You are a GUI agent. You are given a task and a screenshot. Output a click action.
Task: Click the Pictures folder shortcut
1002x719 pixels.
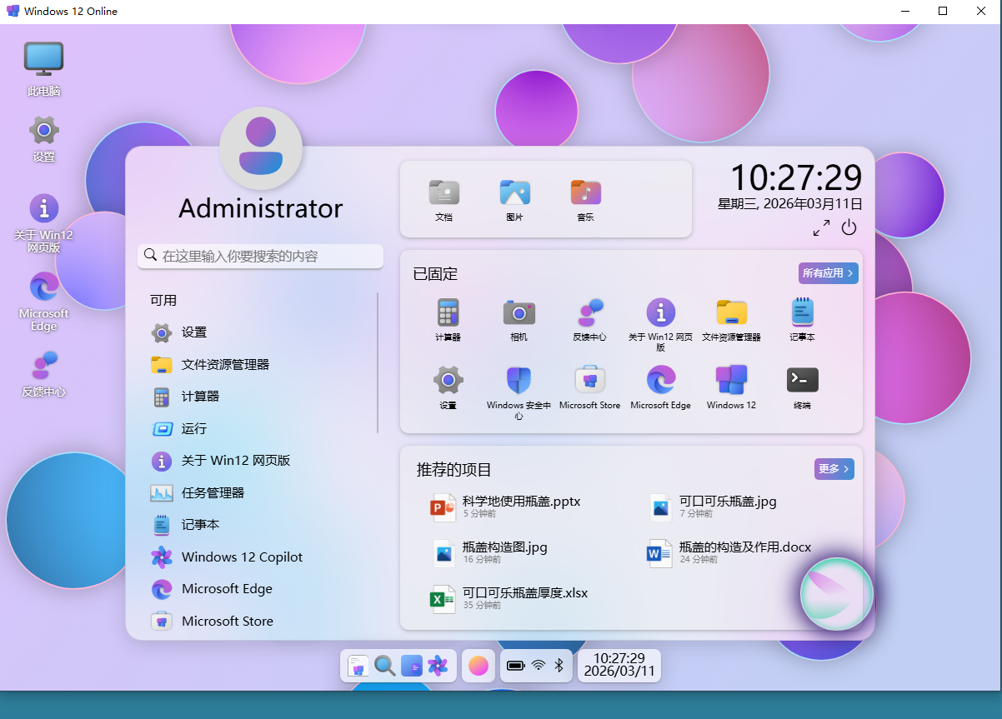(514, 193)
